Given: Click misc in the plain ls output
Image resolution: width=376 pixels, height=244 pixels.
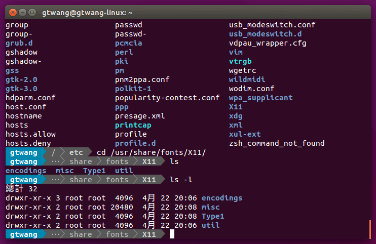Looking at the screenshot, I should coord(64,171).
